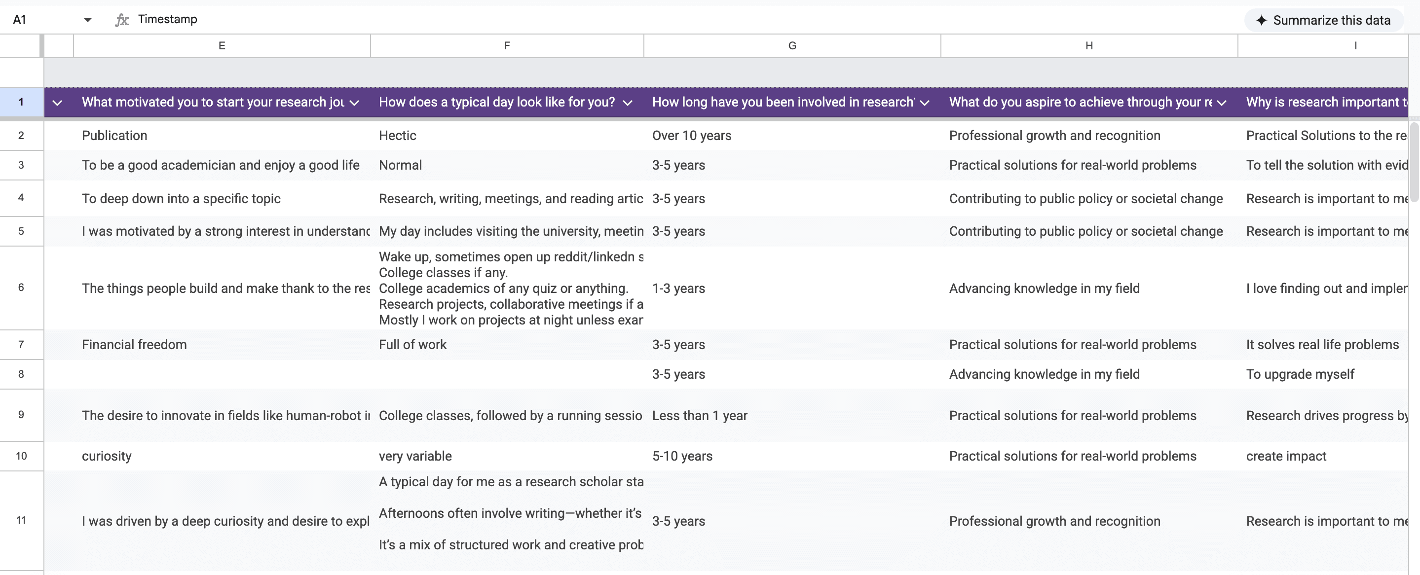The height and width of the screenshot is (575, 1420).
Task: Click the cell 'Less than 1 year'
Action: coord(792,415)
